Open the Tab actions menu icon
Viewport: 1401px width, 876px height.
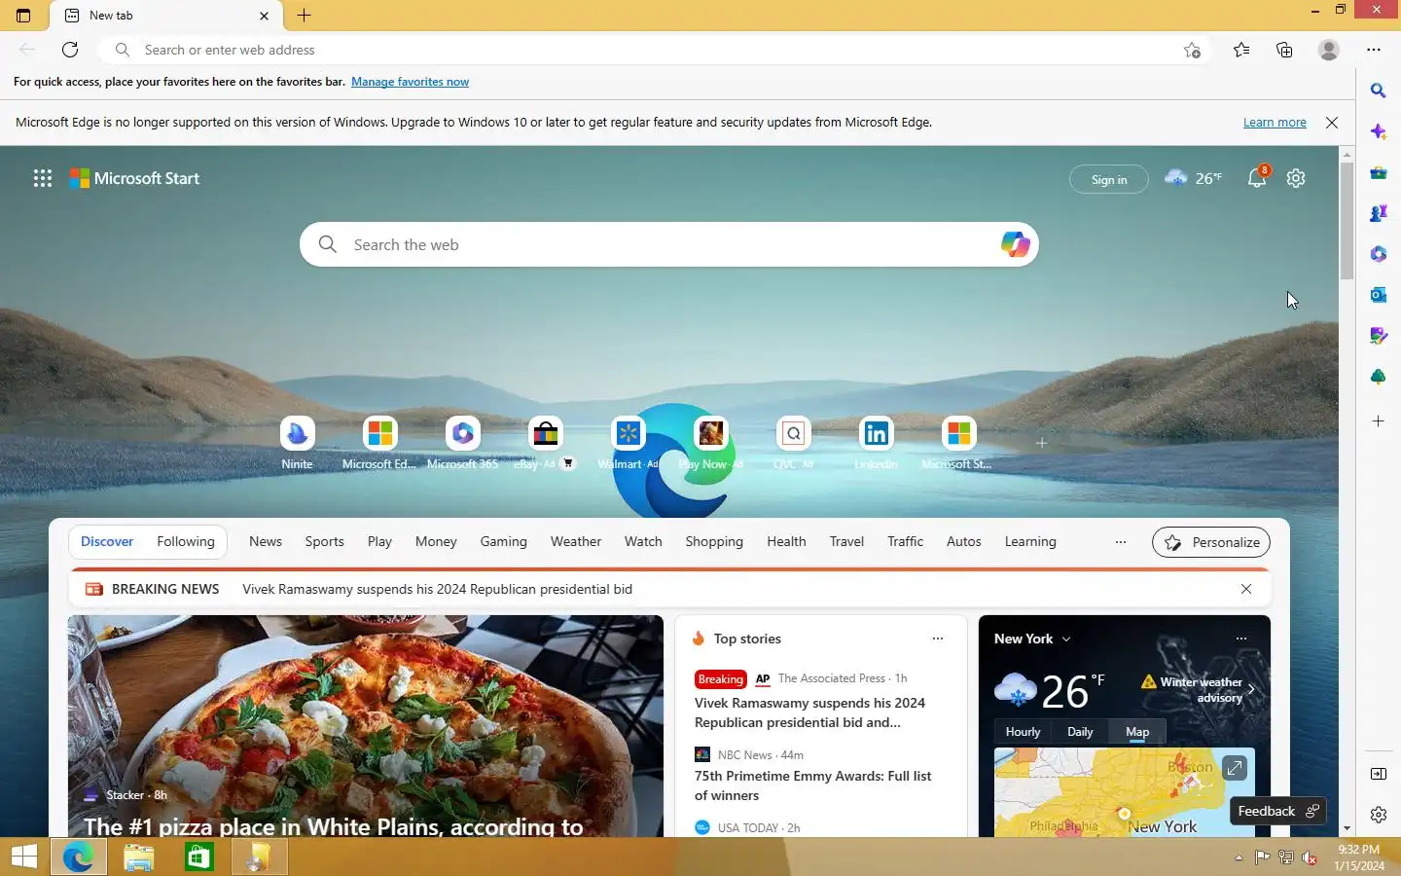[23, 16]
